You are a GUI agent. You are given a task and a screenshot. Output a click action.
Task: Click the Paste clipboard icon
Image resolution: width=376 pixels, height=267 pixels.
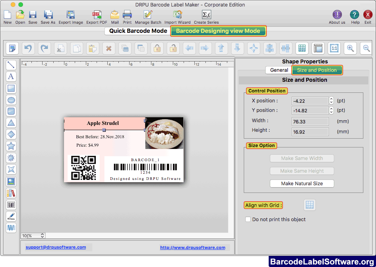click(92, 49)
